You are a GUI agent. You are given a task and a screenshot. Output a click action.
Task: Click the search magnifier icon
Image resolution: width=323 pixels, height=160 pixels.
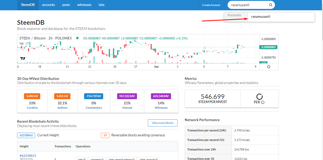coord(271,5)
